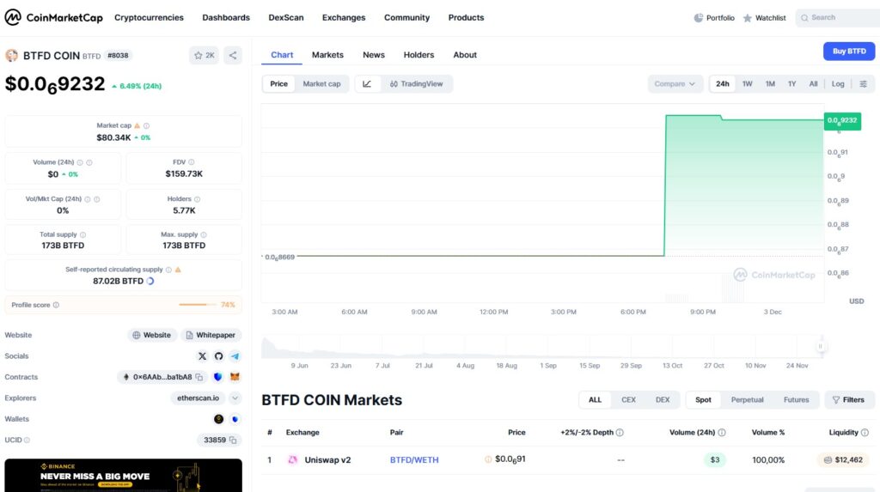Screen dimensions: 880x492
Task: Open the GitHub social link
Action: tap(218, 356)
